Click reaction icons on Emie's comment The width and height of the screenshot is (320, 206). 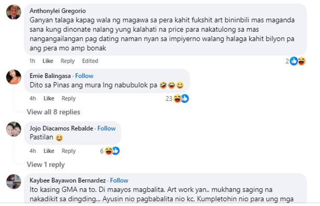tap(180, 99)
